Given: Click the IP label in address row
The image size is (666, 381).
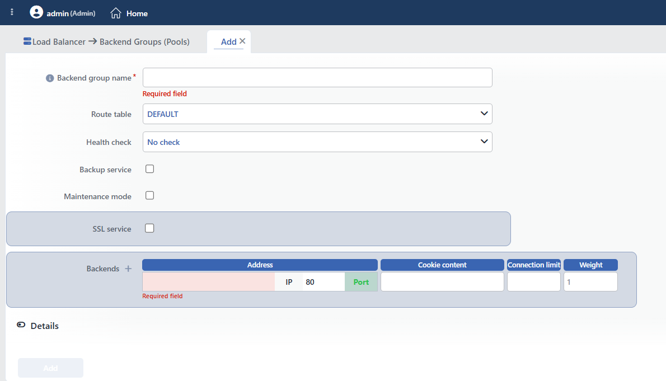Looking at the screenshot, I should [x=289, y=282].
